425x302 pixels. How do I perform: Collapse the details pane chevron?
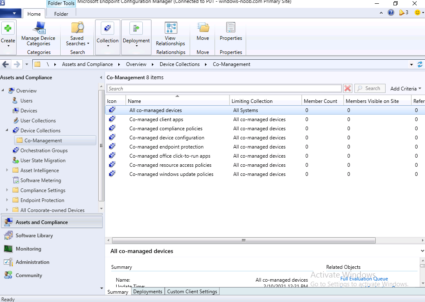pos(422,251)
